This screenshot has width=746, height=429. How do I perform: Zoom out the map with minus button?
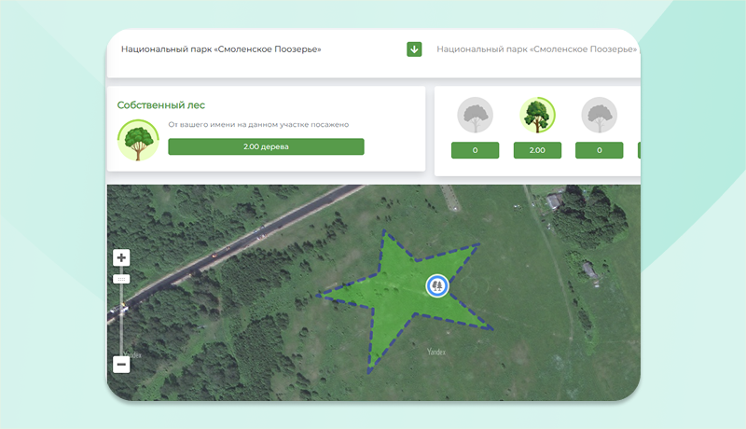coord(121,365)
